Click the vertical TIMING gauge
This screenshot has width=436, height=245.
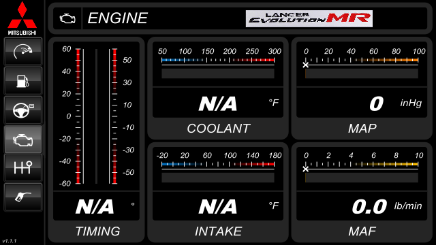[x=96, y=116]
